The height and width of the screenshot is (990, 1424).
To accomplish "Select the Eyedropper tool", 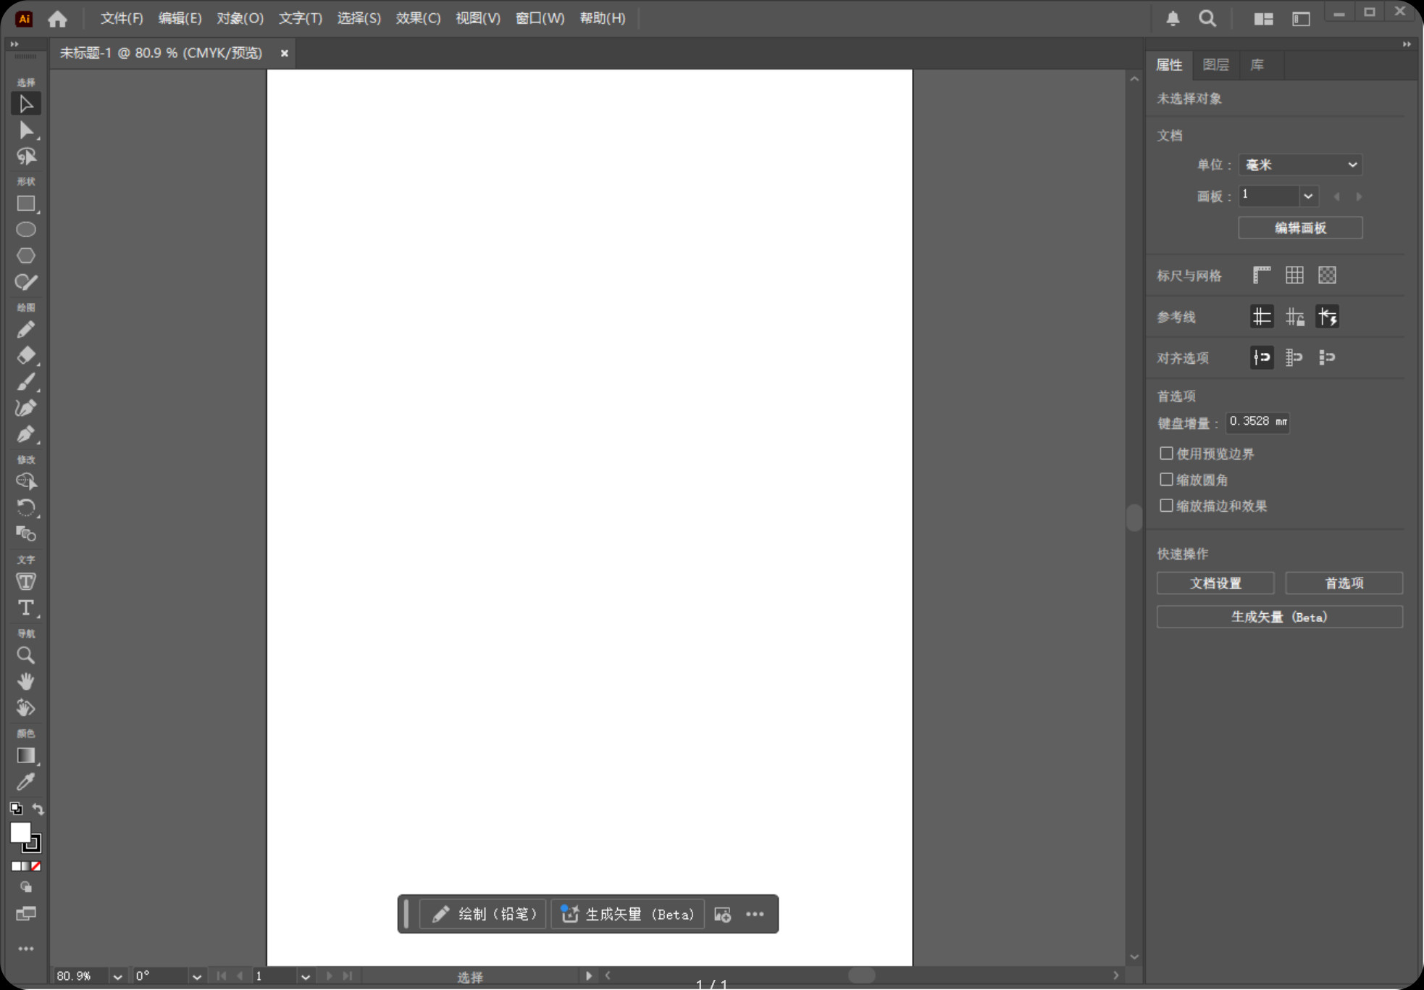I will 26,782.
